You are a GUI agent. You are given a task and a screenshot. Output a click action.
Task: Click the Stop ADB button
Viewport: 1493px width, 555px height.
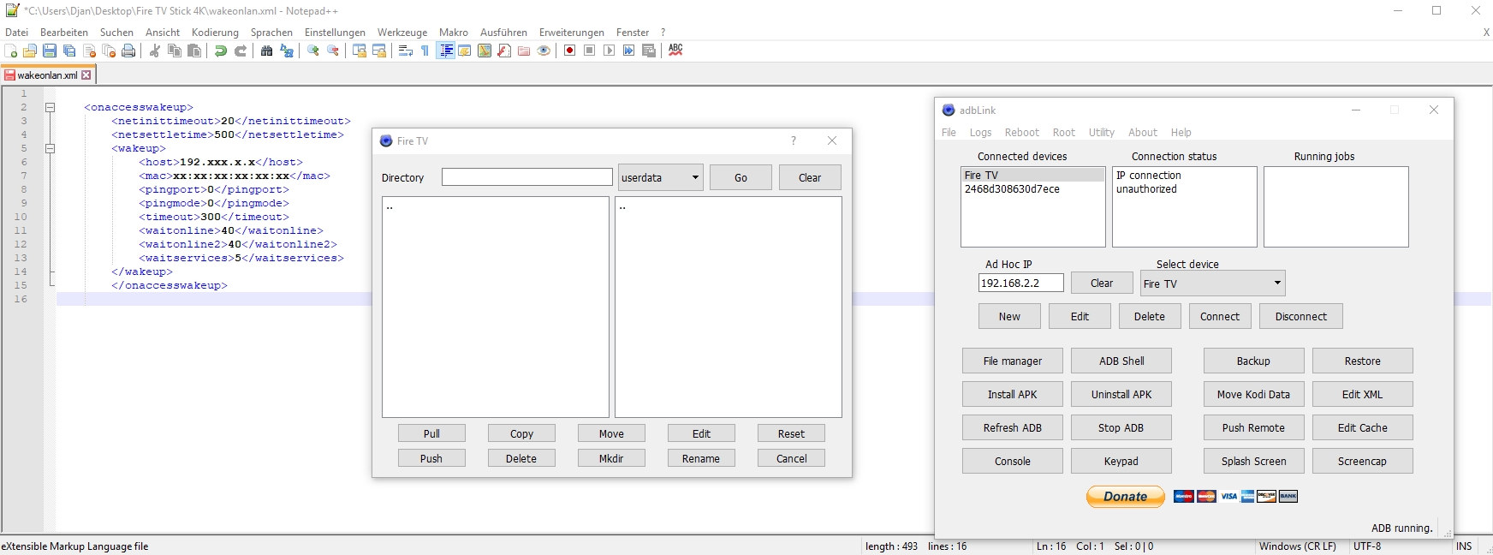1121,427
